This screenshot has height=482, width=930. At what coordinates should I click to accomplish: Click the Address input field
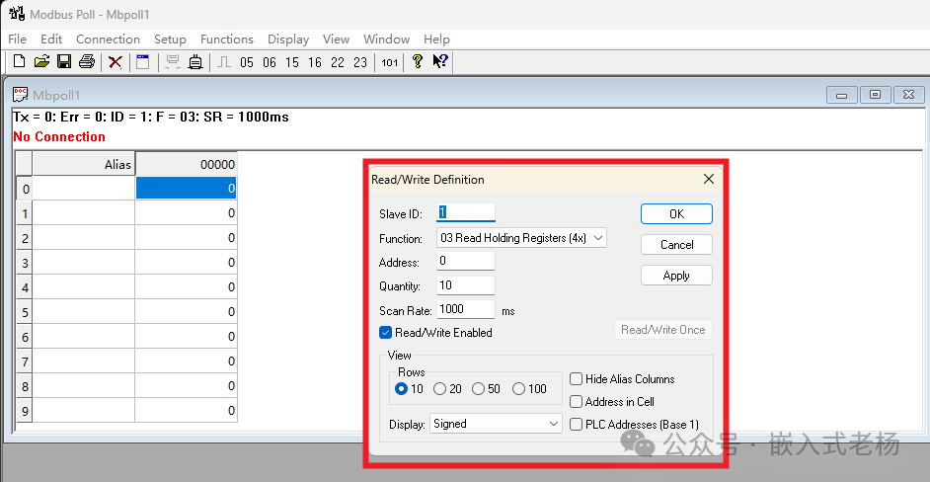(x=466, y=261)
